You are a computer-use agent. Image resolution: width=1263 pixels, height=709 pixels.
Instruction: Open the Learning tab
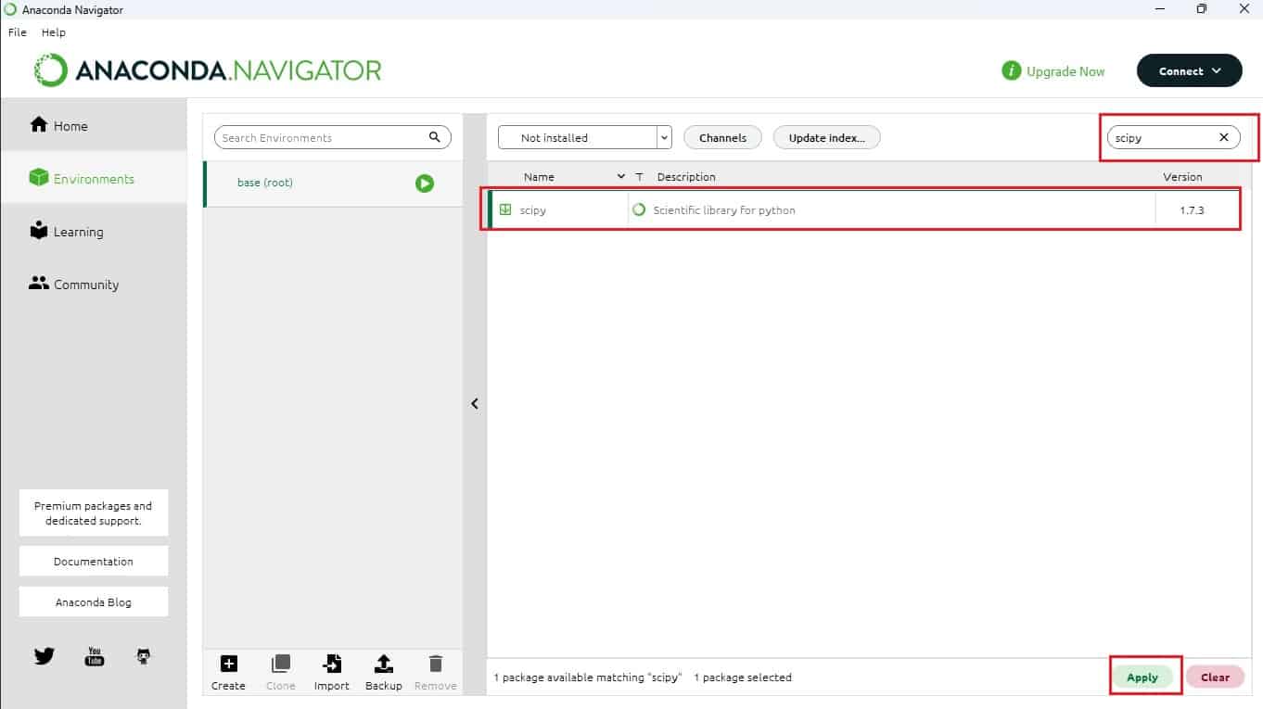(x=94, y=231)
